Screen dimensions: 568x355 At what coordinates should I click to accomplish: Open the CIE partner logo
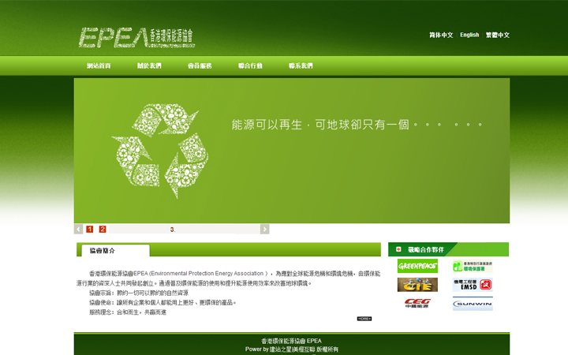tap(417, 285)
